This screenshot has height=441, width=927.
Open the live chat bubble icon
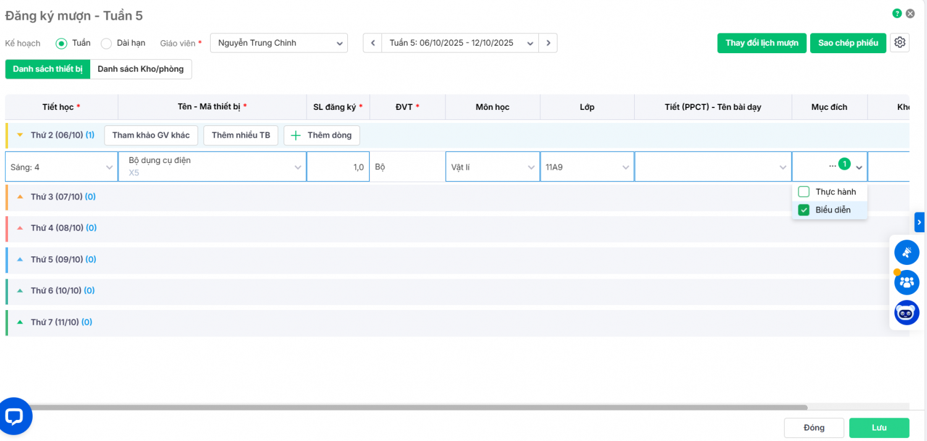click(x=14, y=417)
